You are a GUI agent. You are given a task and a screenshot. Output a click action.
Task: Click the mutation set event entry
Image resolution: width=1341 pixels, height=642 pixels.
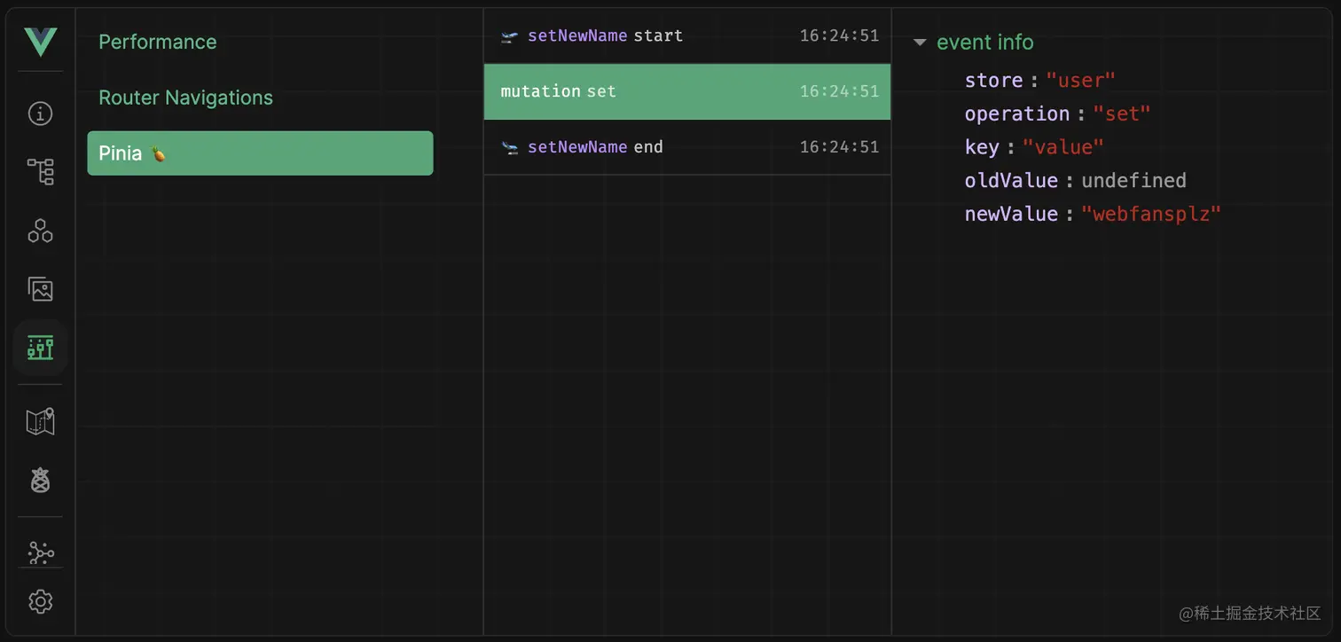621,91
